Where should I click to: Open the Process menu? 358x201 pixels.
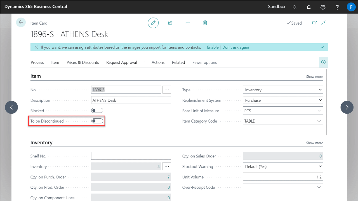[x=37, y=62]
